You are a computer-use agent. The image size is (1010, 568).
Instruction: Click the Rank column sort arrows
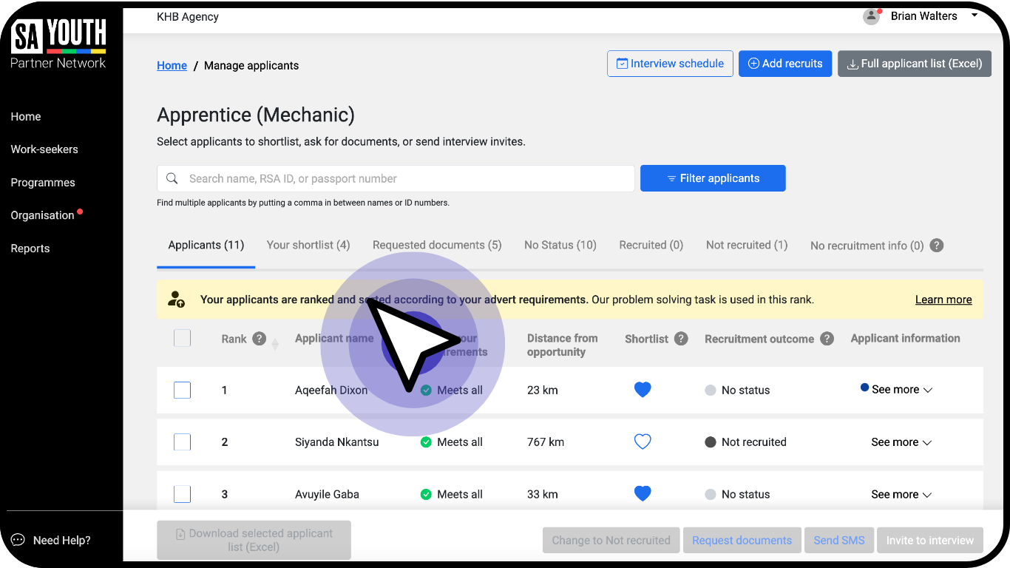(275, 345)
